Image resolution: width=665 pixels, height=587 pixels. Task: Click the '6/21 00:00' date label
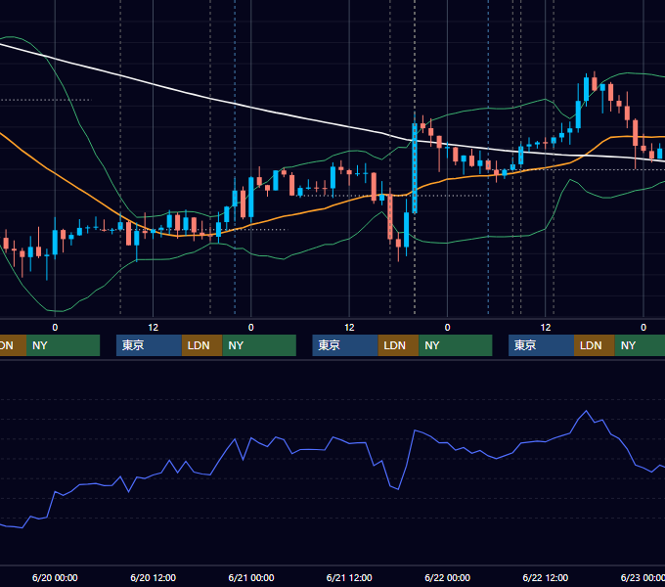coord(251,577)
